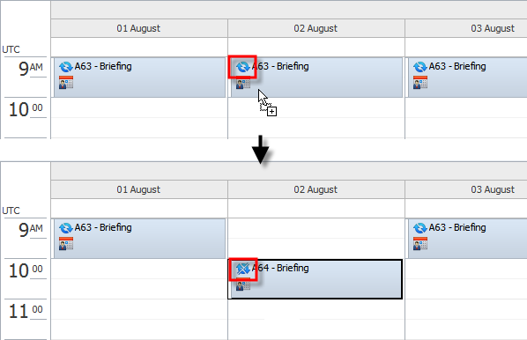Click the UTC time zone label in lower calendar

click(x=11, y=211)
